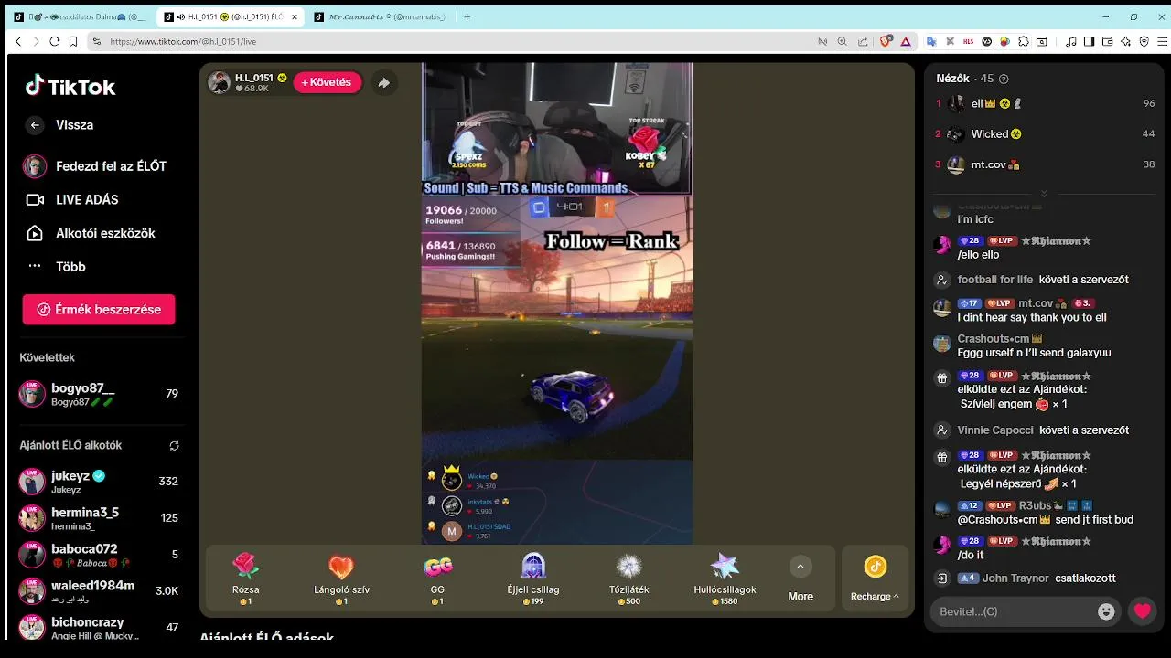Send a like with the heart button

click(x=1143, y=611)
